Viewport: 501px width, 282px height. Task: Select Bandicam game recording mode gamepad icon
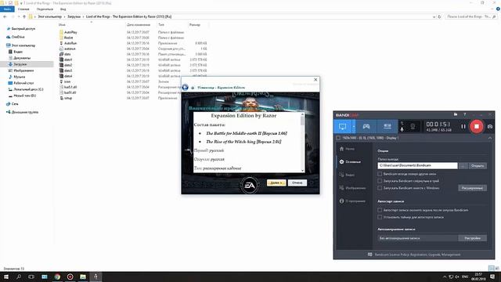point(366,127)
